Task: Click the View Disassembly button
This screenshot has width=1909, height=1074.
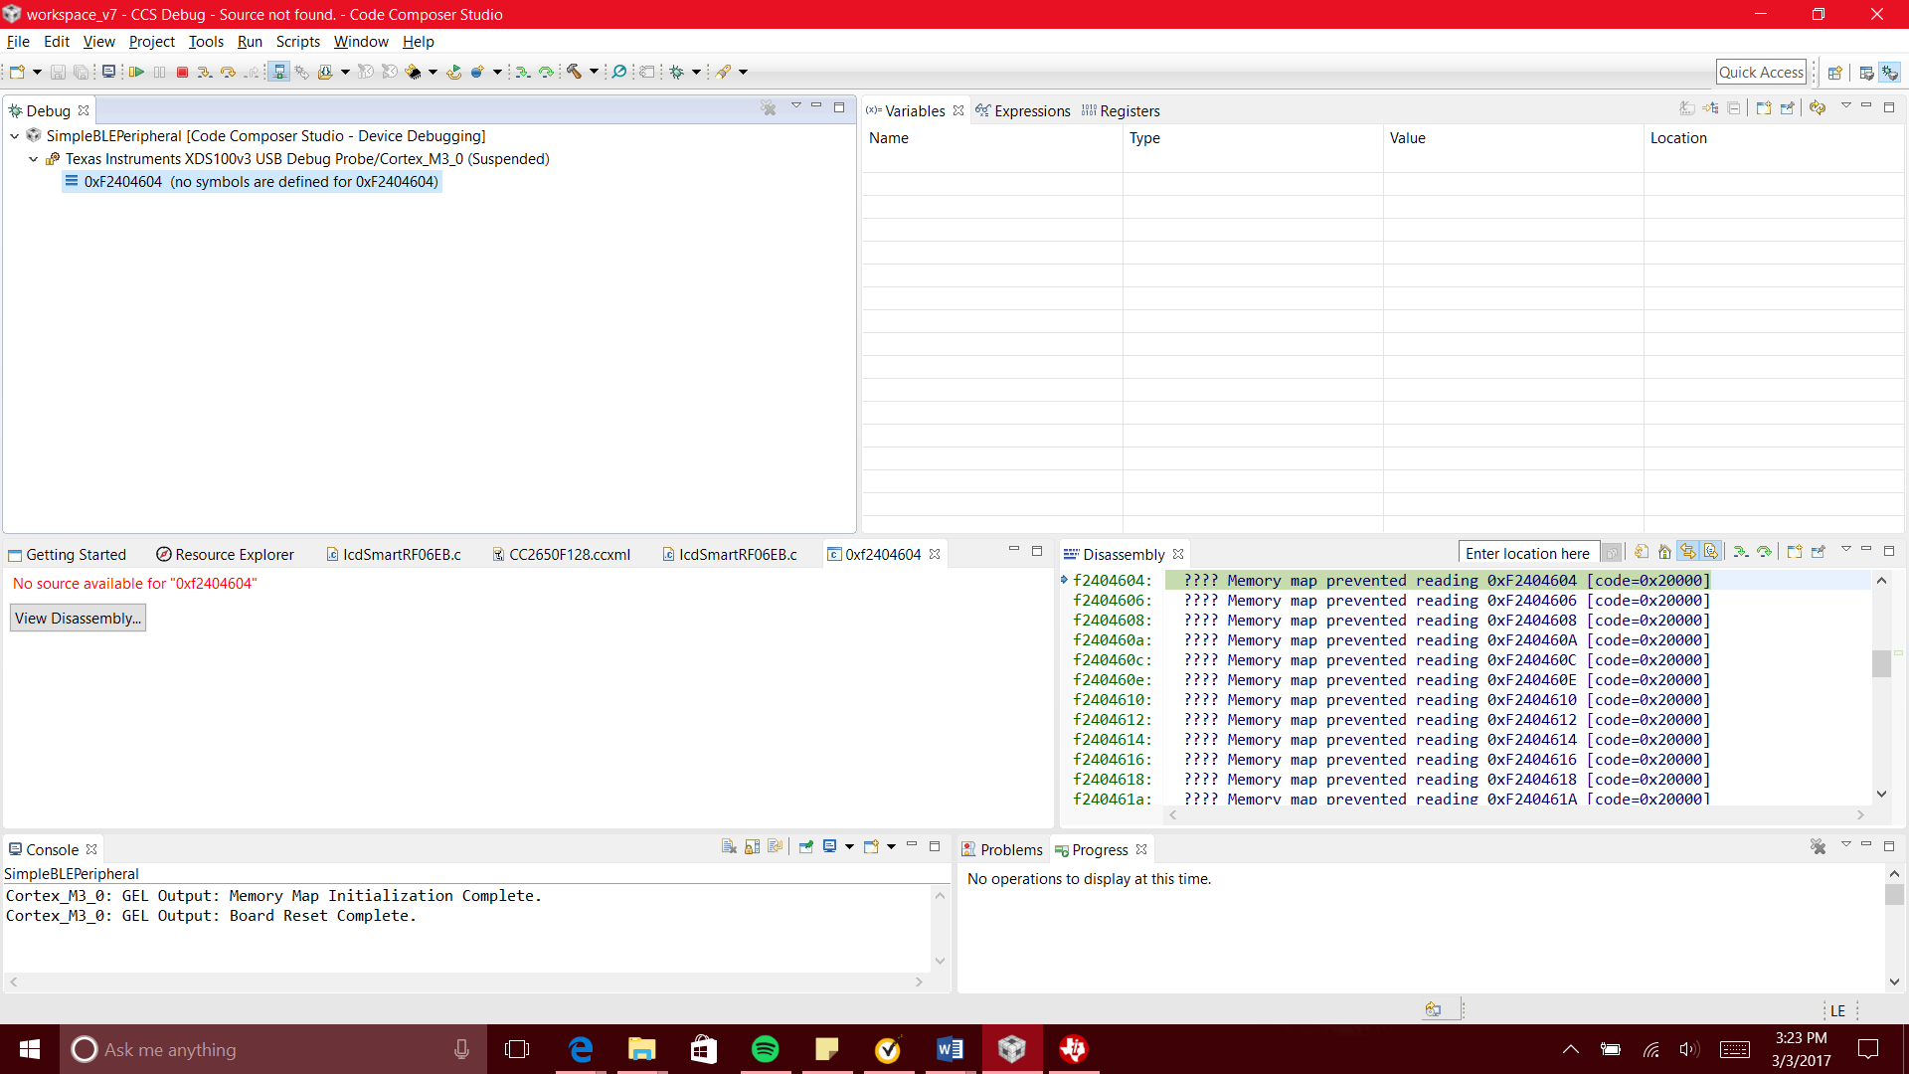Action: pyautogui.click(x=78, y=619)
